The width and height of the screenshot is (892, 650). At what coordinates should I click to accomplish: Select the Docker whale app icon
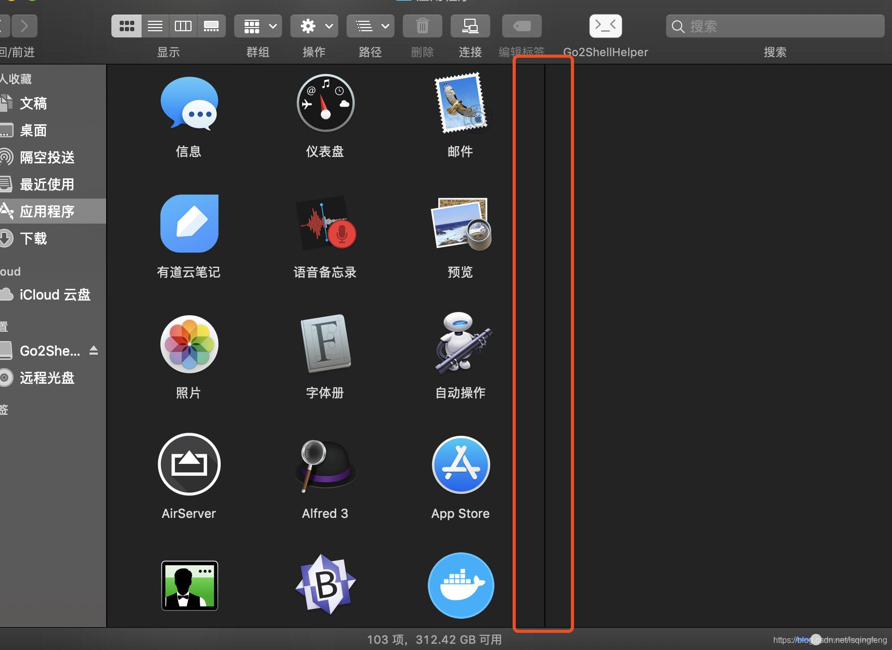coord(461,586)
